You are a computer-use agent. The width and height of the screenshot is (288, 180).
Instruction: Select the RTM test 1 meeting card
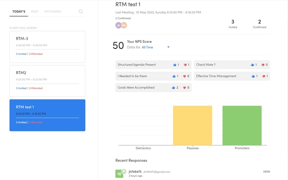(x=47, y=115)
